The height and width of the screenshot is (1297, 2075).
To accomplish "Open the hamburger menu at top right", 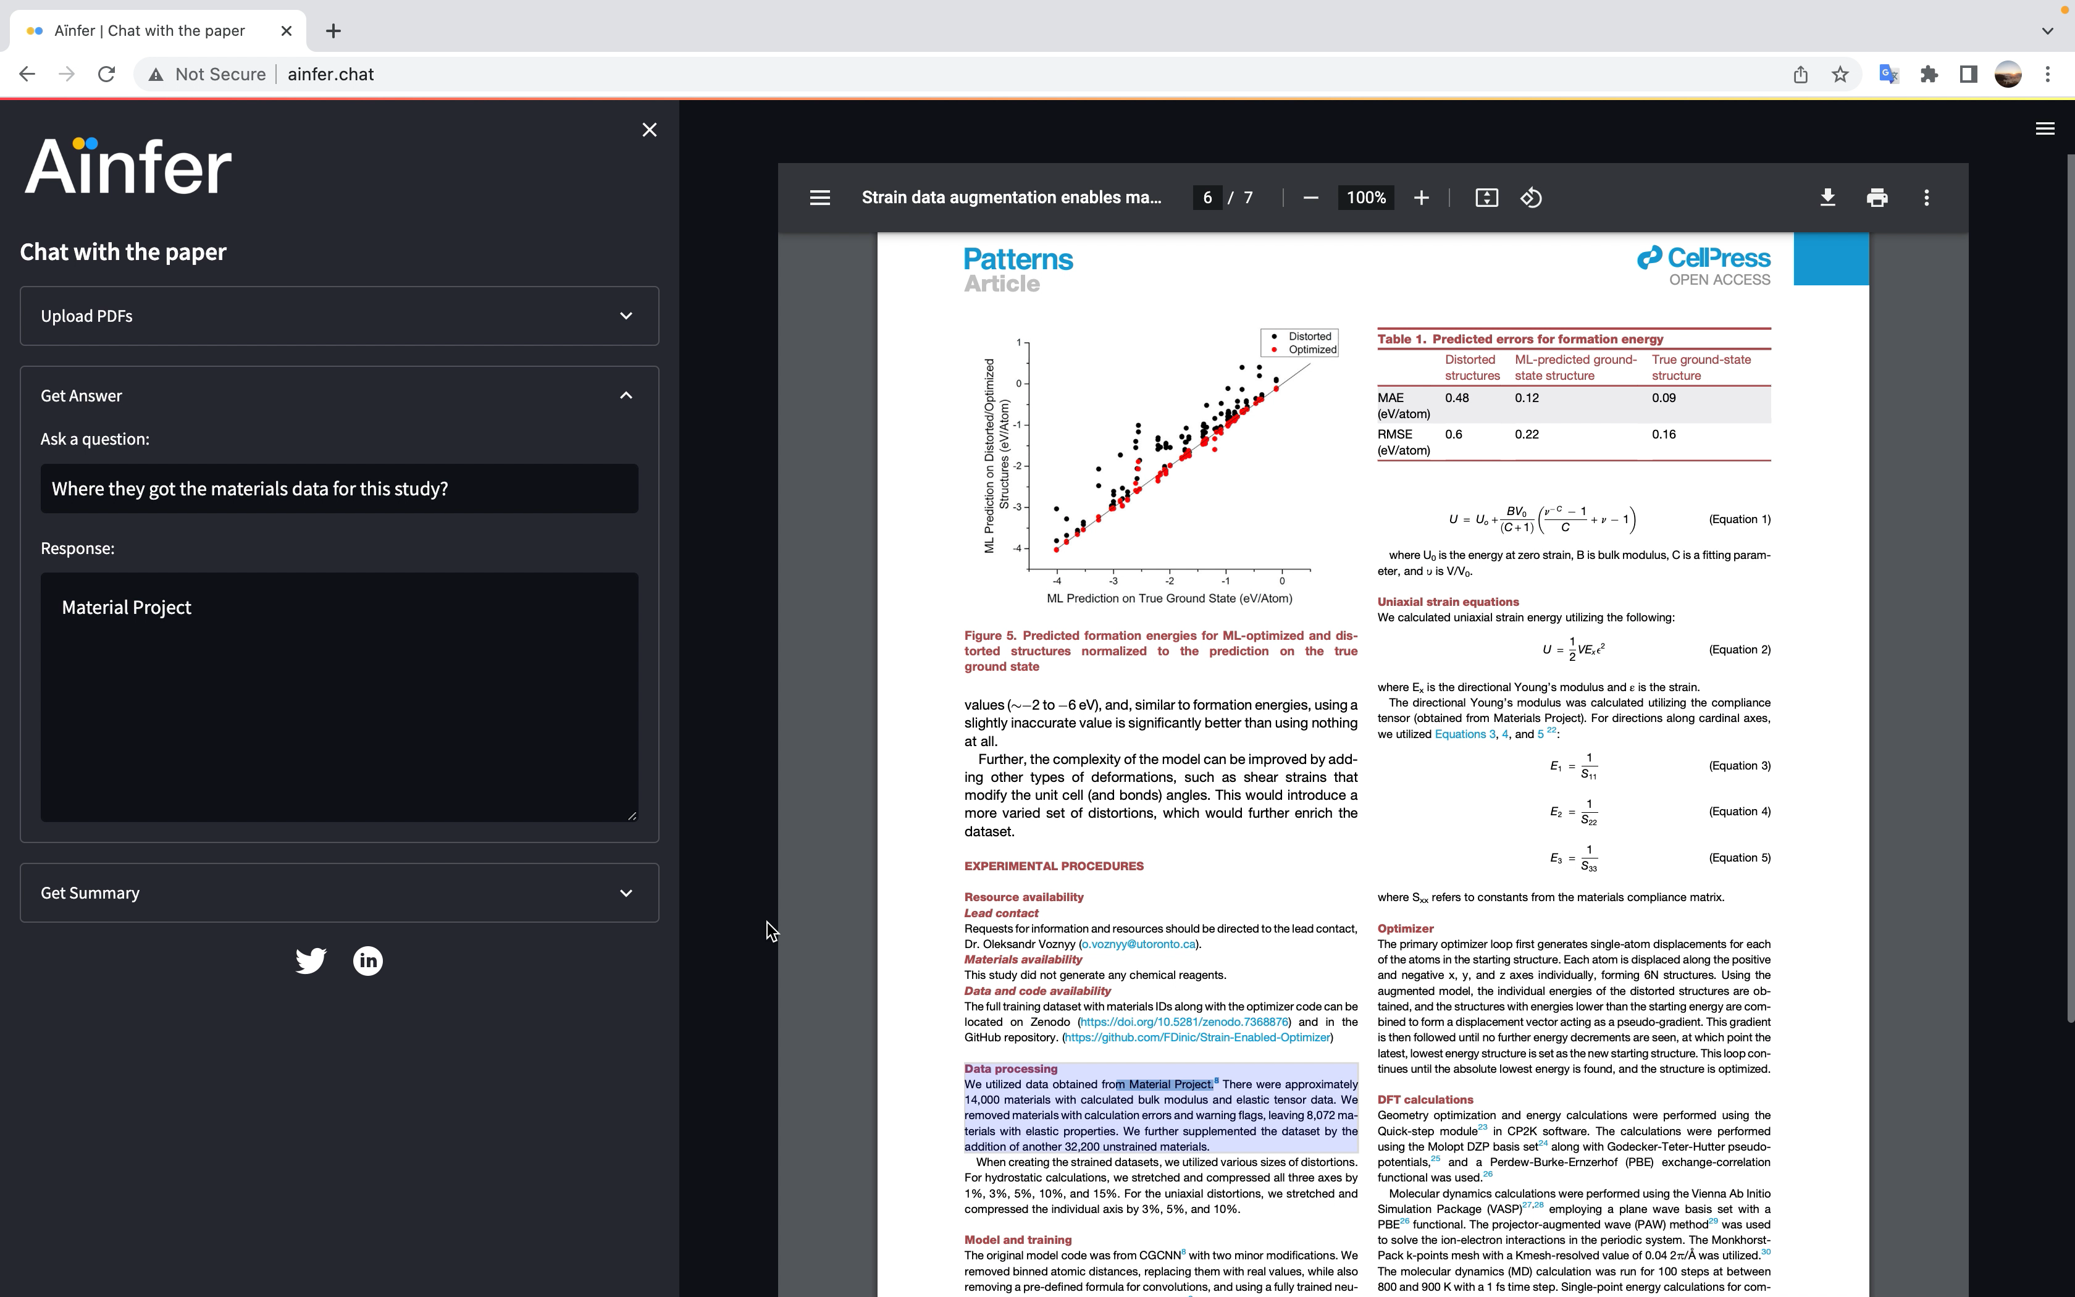I will point(2045,128).
